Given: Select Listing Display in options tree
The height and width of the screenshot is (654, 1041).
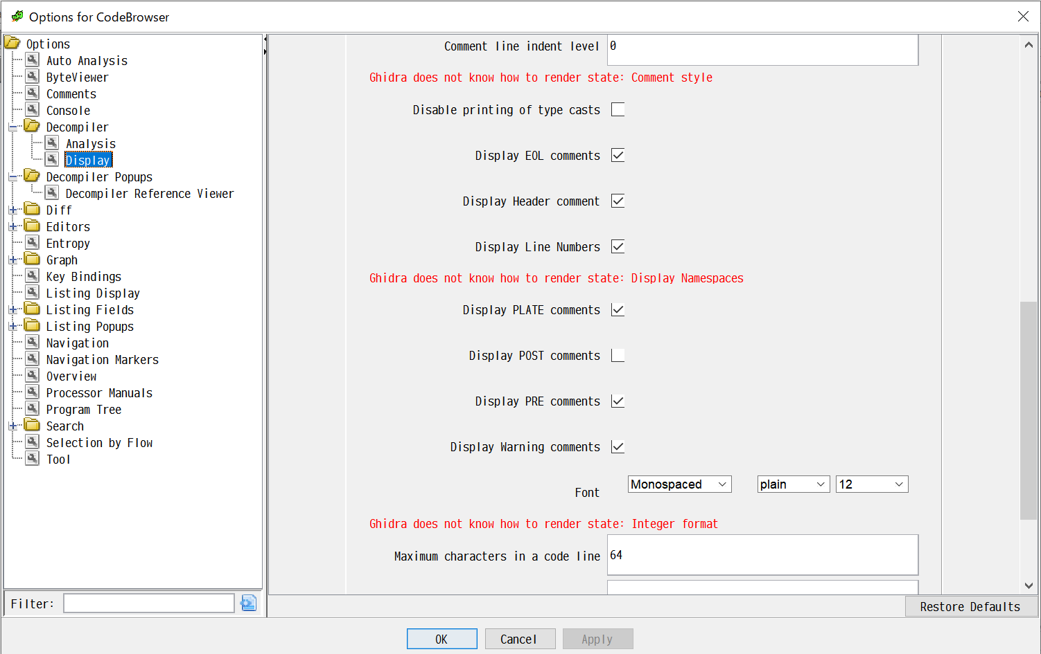Looking at the screenshot, I should coord(93,293).
